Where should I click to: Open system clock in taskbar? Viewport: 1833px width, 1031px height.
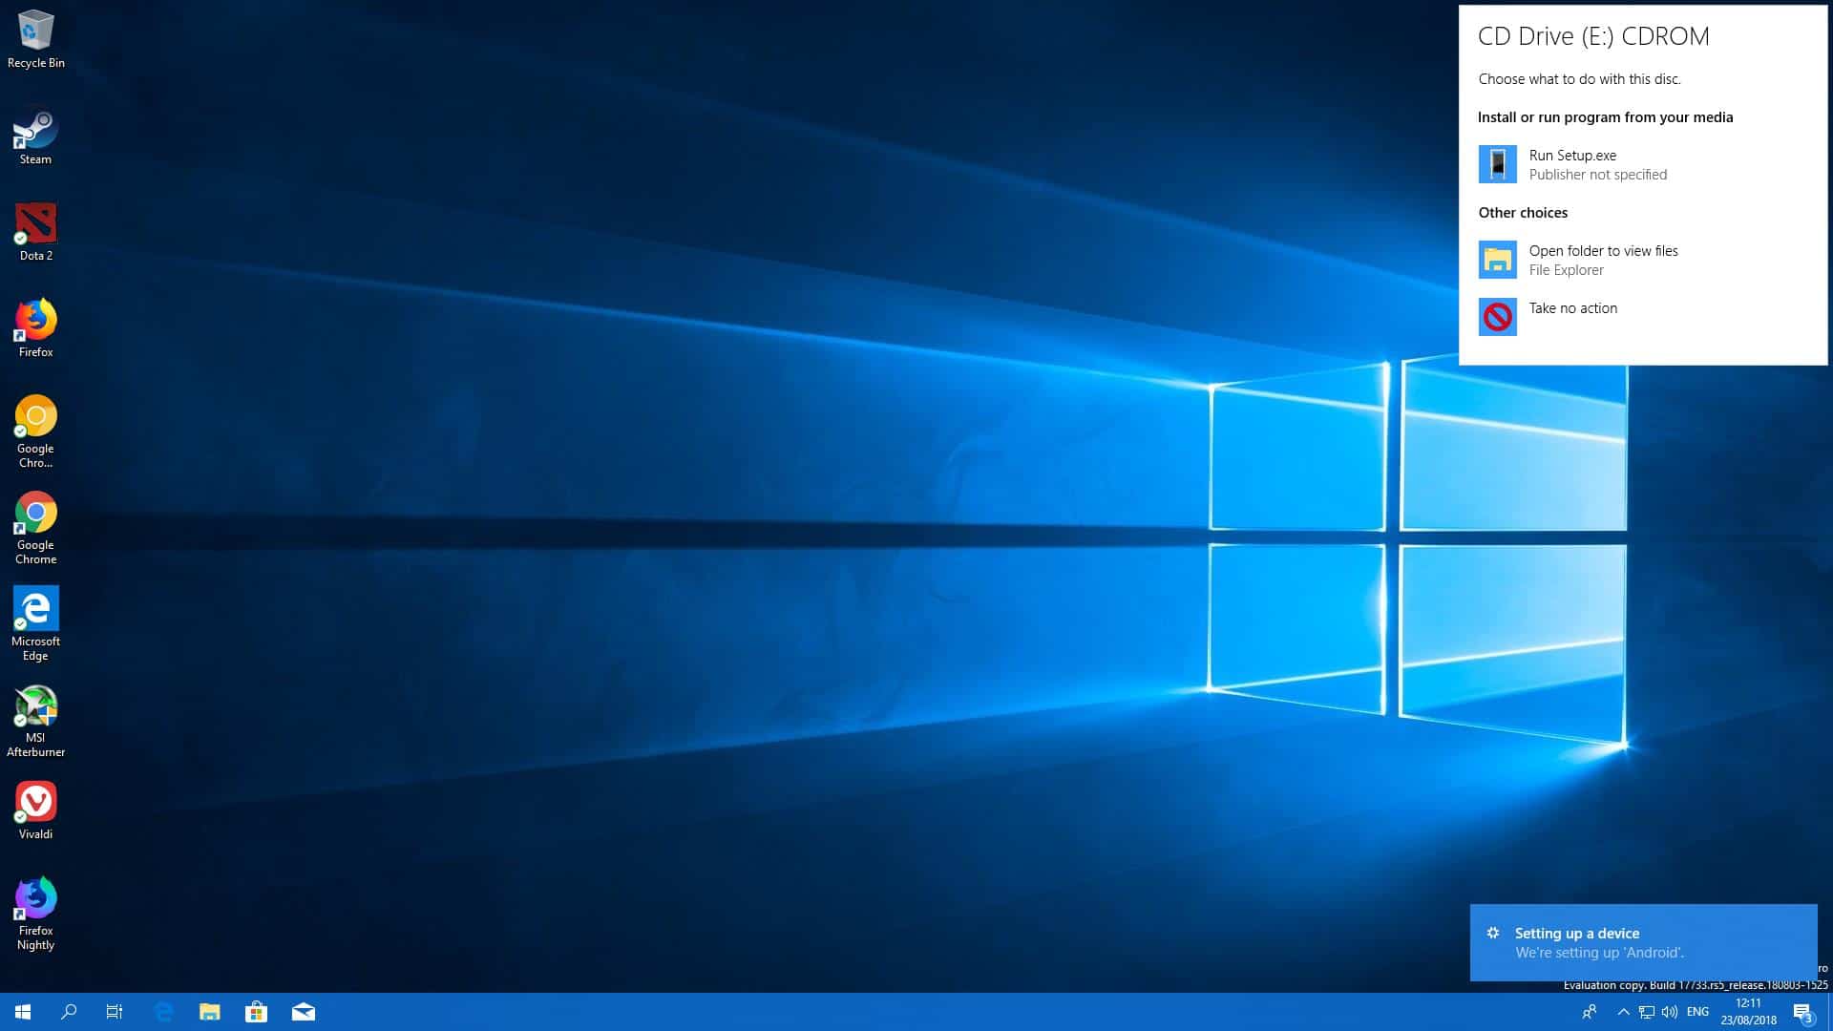pyautogui.click(x=1751, y=1011)
